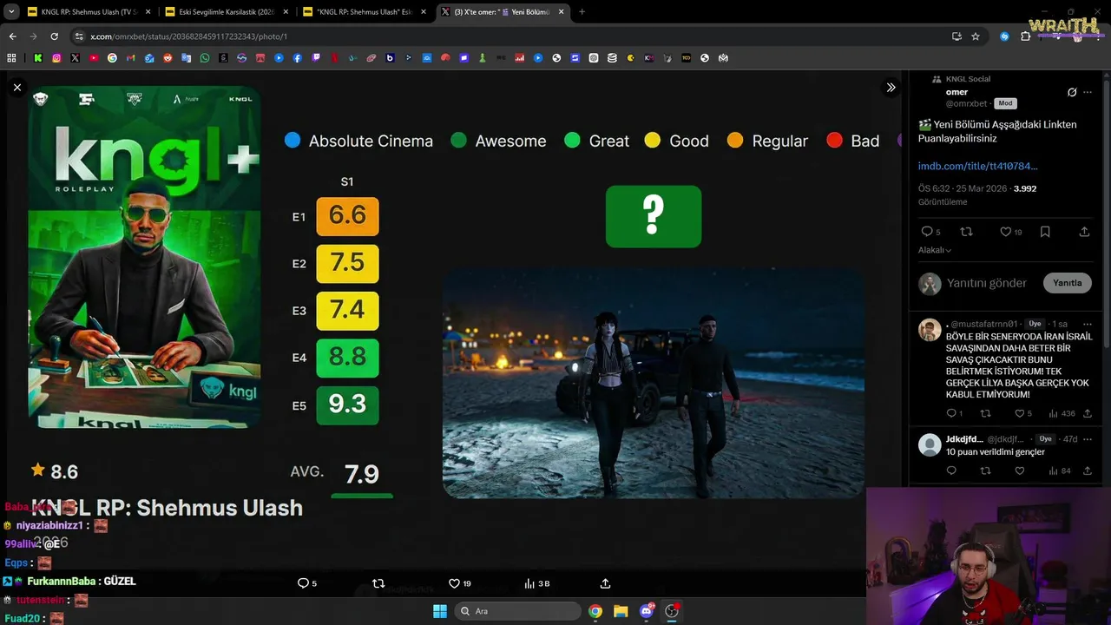The height and width of the screenshot is (625, 1111).
Task: Repost omer's post from the sidebar
Action: pos(966,232)
